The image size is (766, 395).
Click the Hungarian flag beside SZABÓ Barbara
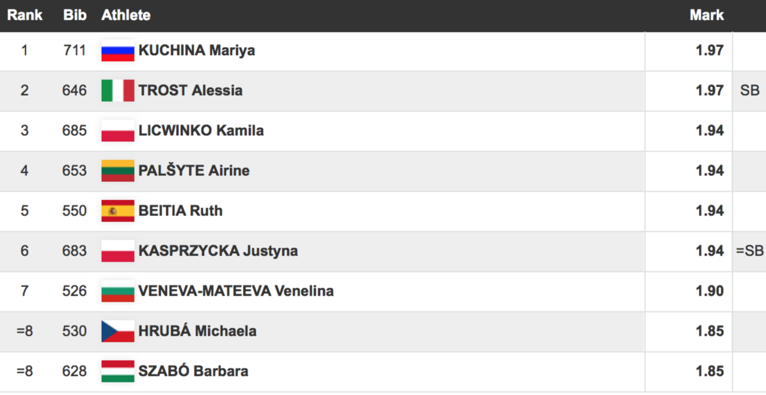[118, 371]
